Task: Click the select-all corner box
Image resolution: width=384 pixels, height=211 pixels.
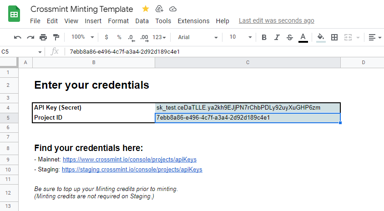Action: pos(9,62)
